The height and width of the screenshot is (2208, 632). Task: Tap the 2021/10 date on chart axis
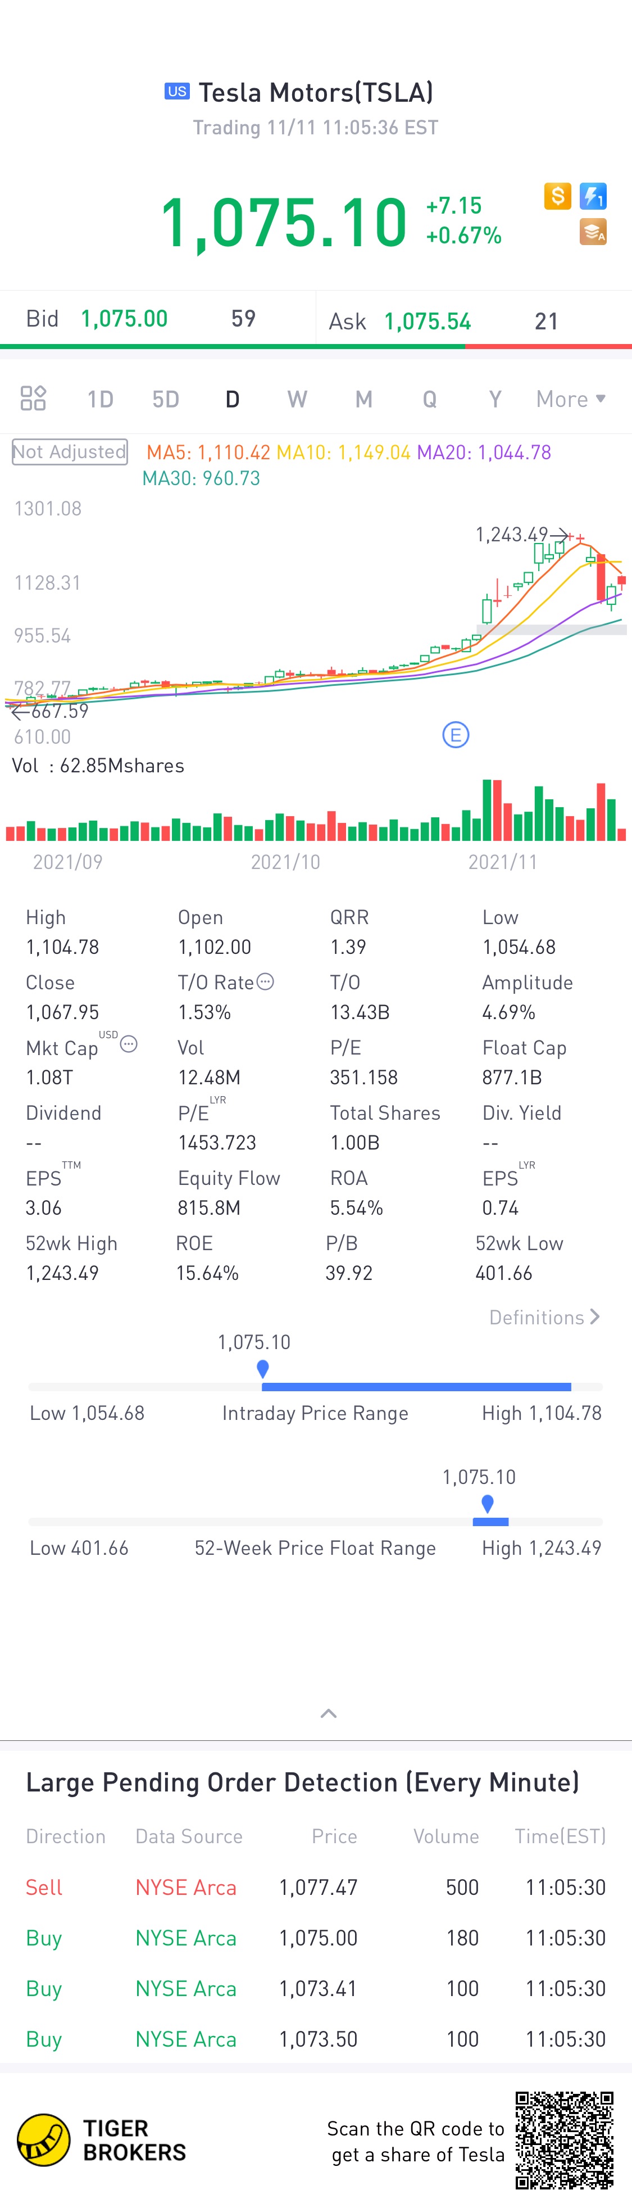click(285, 862)
